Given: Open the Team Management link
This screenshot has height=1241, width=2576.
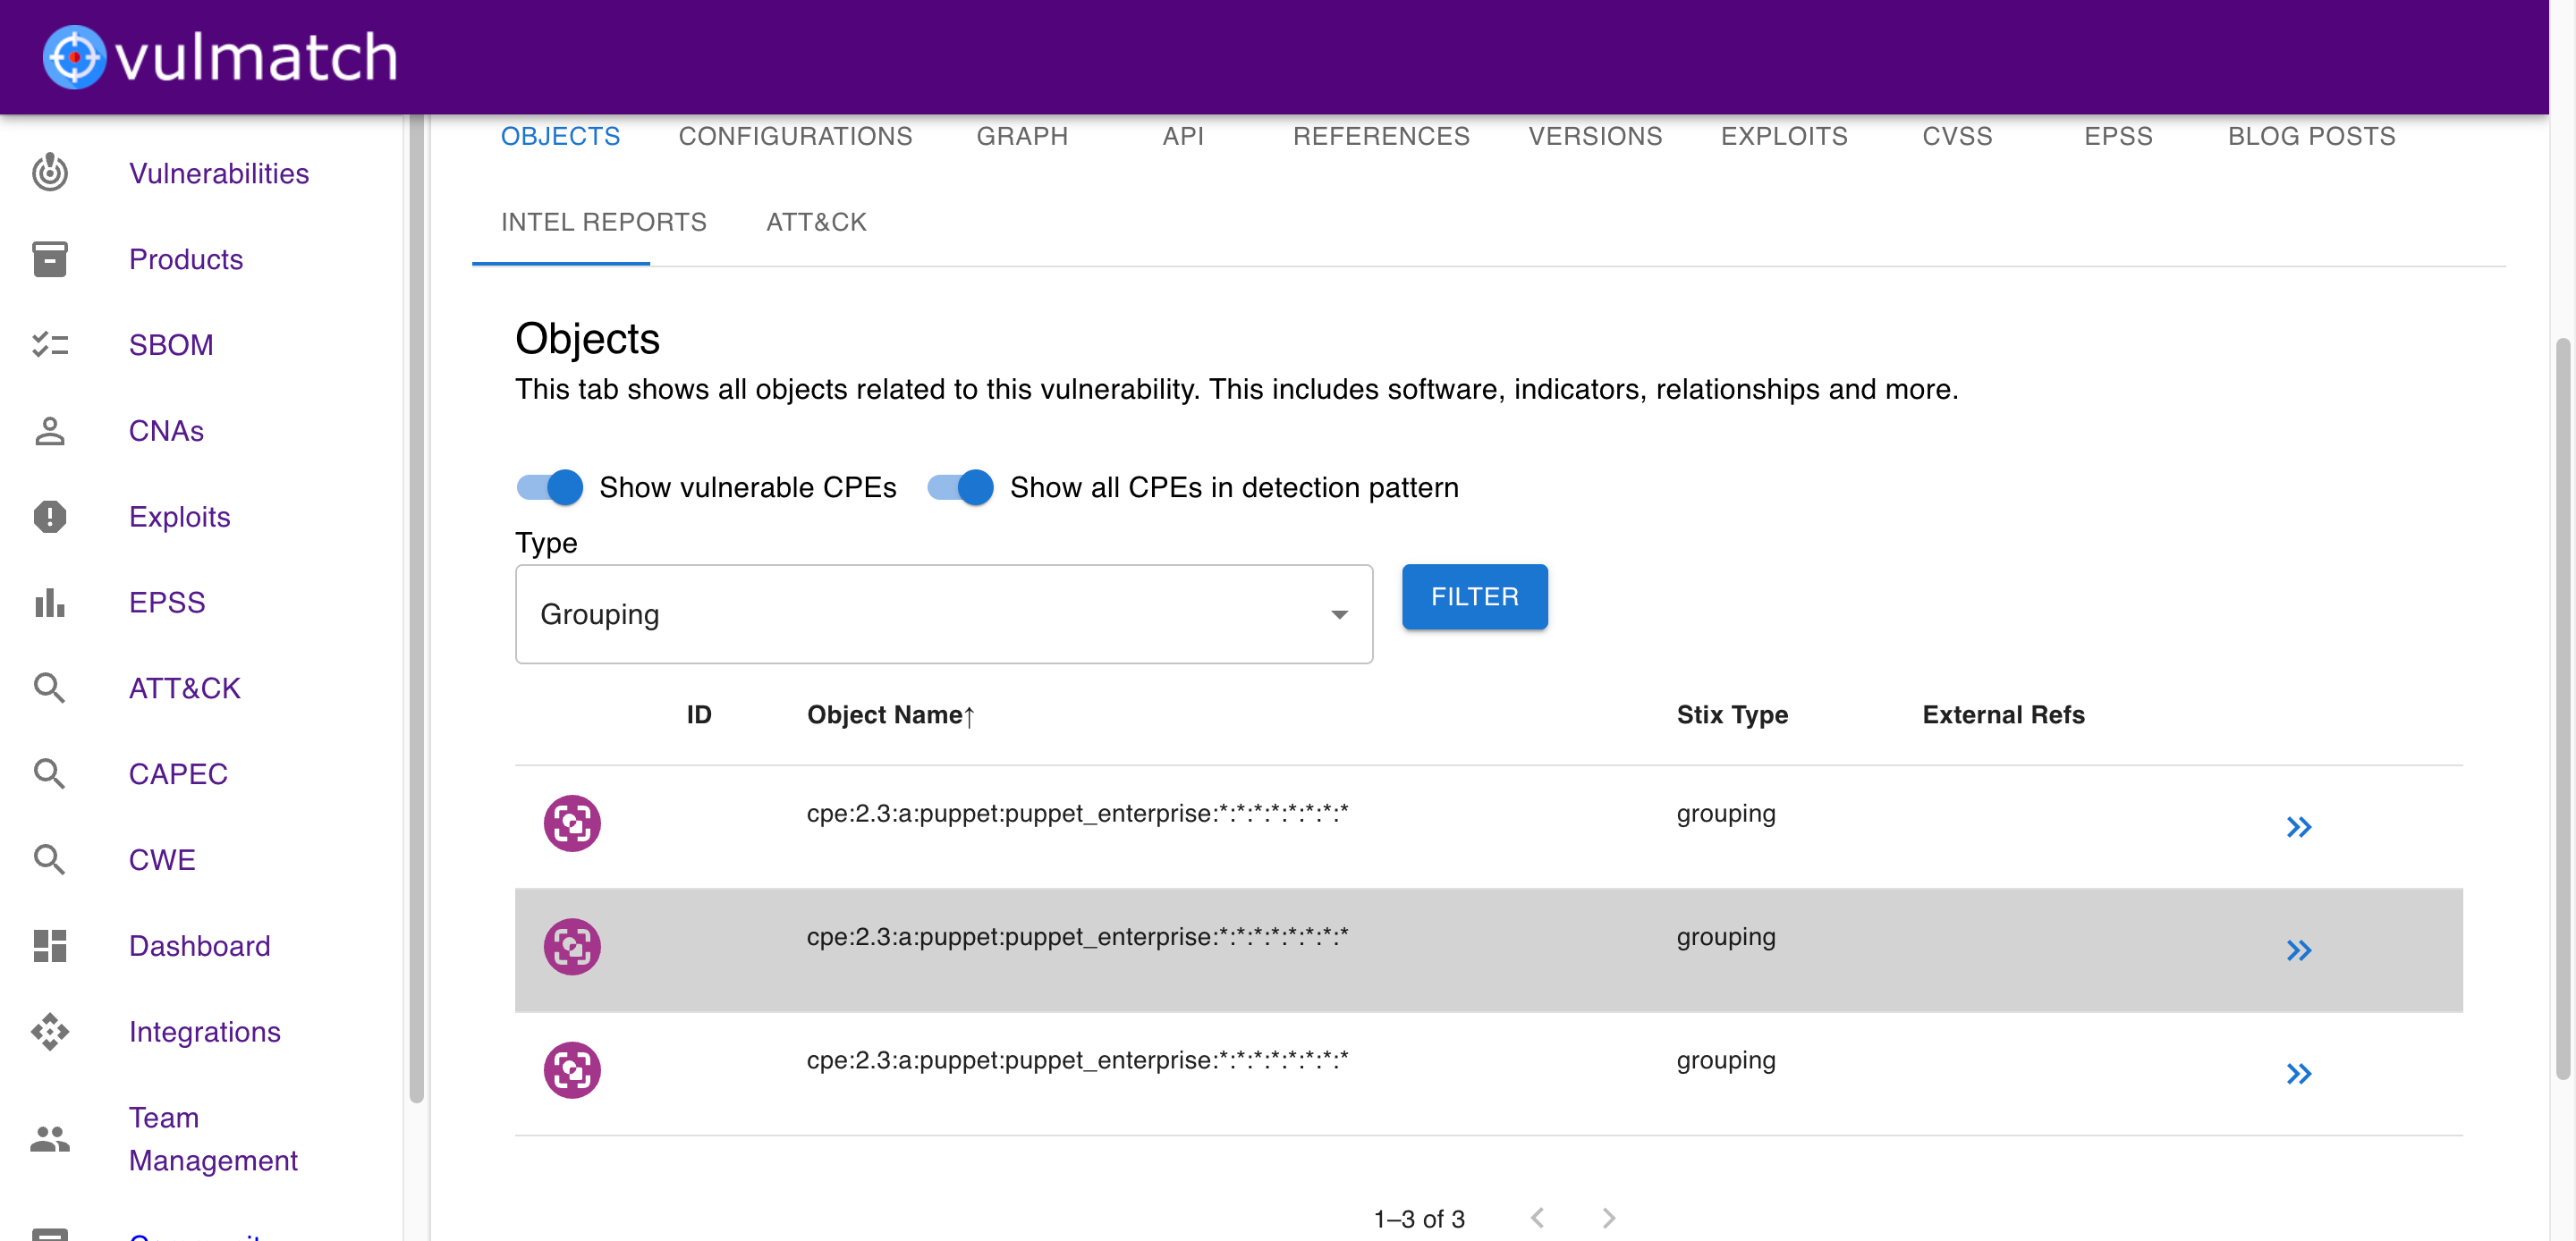Looking at the screenshot, I should pos(213,1138).
